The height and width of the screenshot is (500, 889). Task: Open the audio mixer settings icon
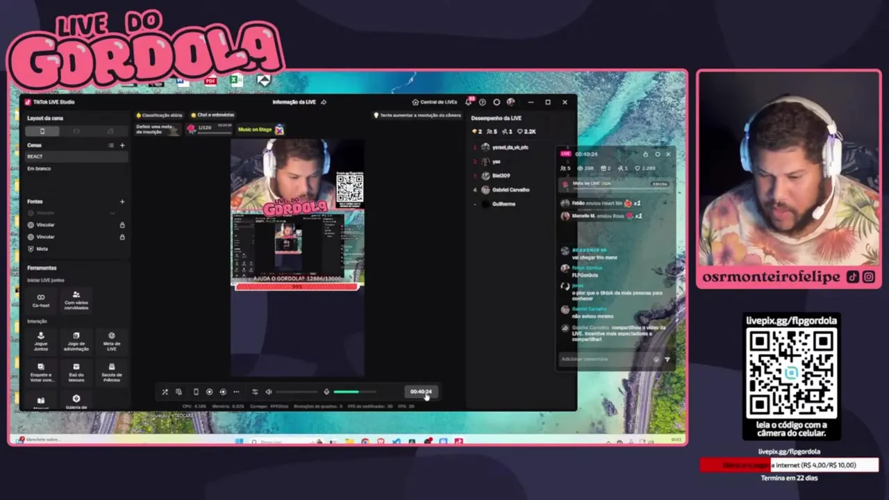255,392
